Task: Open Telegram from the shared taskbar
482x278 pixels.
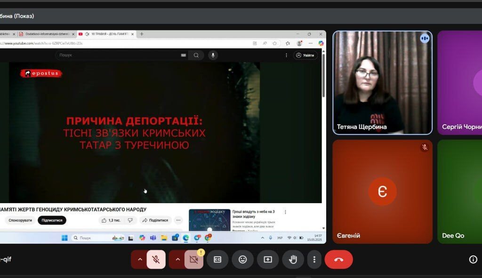Action: (197, 238)
